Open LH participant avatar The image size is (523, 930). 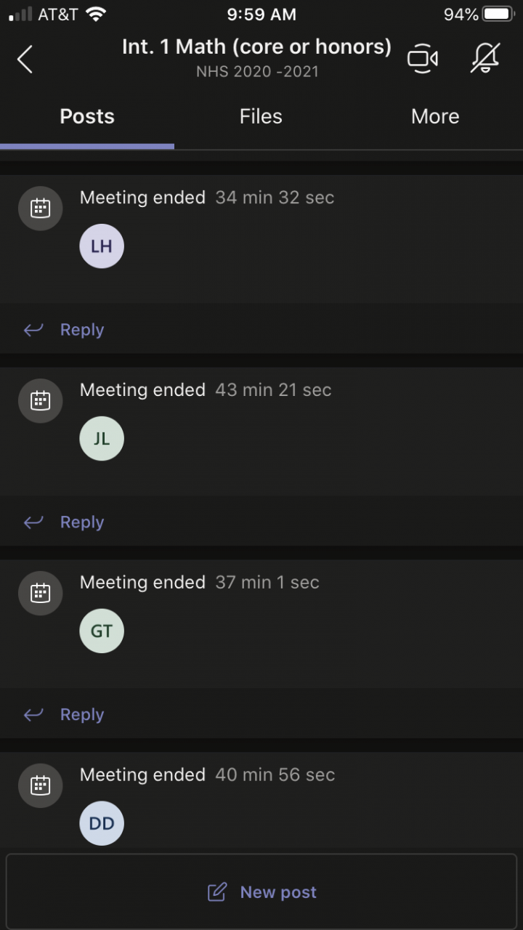tap(102, 246)
